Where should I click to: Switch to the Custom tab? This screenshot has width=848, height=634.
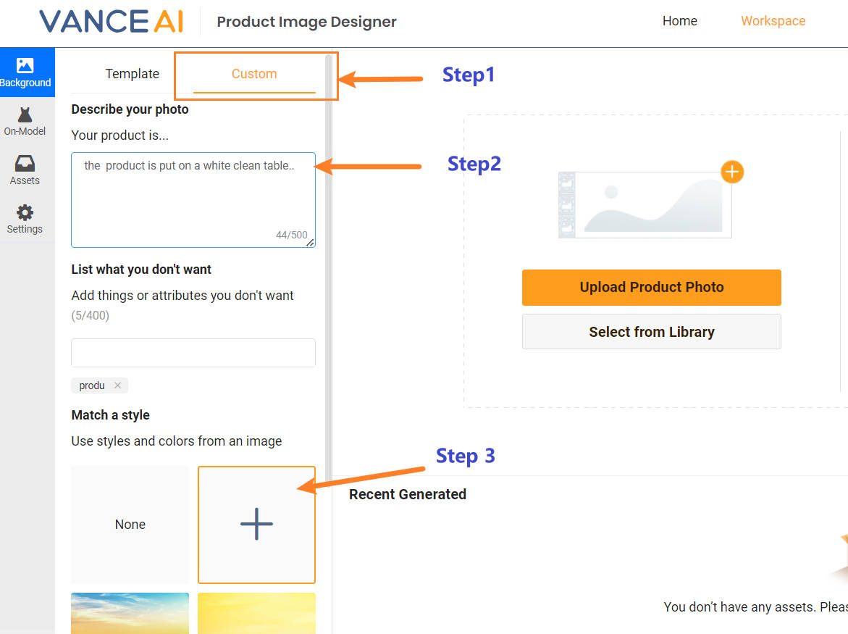pyautogui.click(x=254, y=74)
